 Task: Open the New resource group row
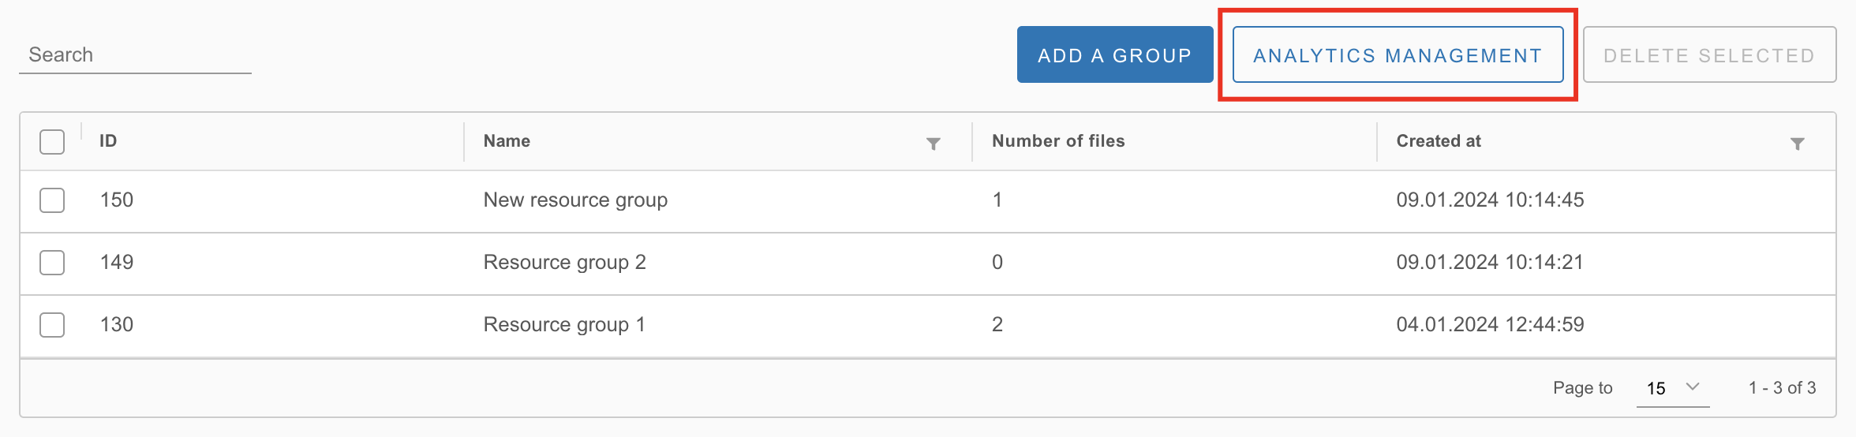(x=575, y=200)
